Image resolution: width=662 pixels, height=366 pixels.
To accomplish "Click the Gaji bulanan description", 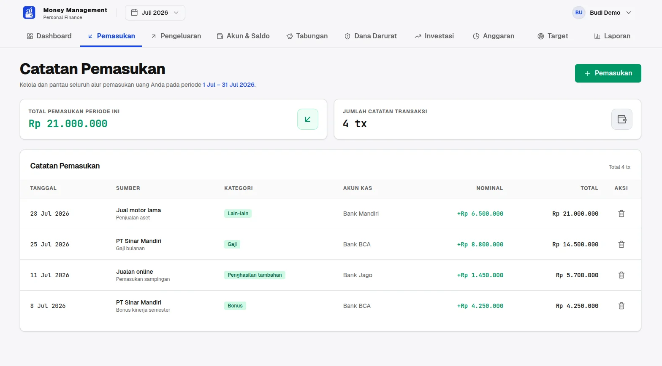I will tap(130, 248).
